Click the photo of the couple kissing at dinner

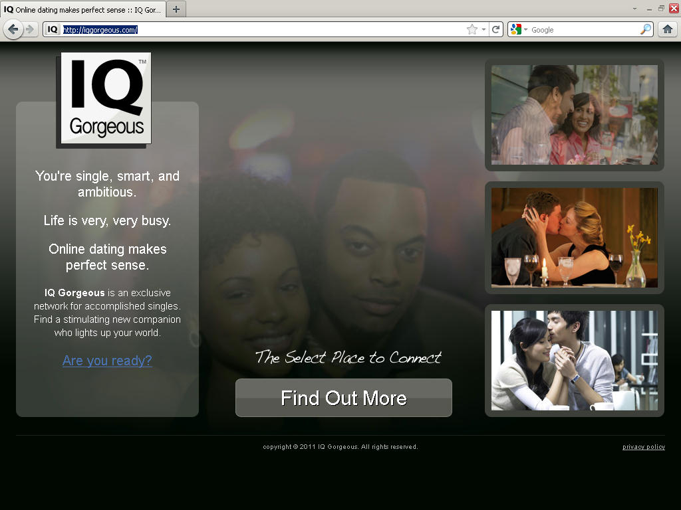click(x=574, y=237)
